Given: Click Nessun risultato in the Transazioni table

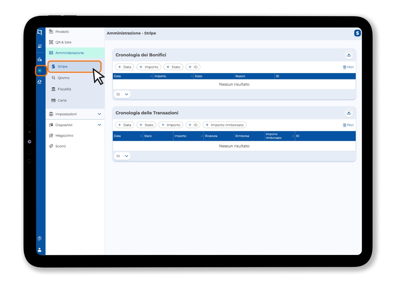Looking at the screenshot, I should tap(234, 146).
